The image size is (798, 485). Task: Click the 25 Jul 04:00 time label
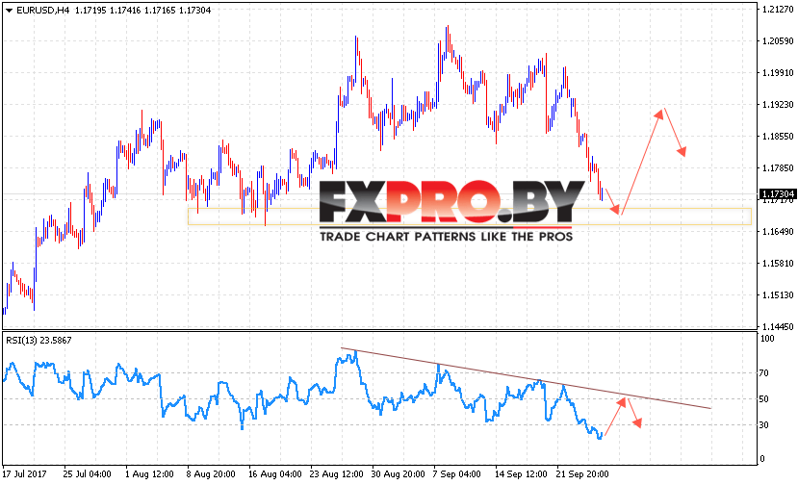coord(87,474)
